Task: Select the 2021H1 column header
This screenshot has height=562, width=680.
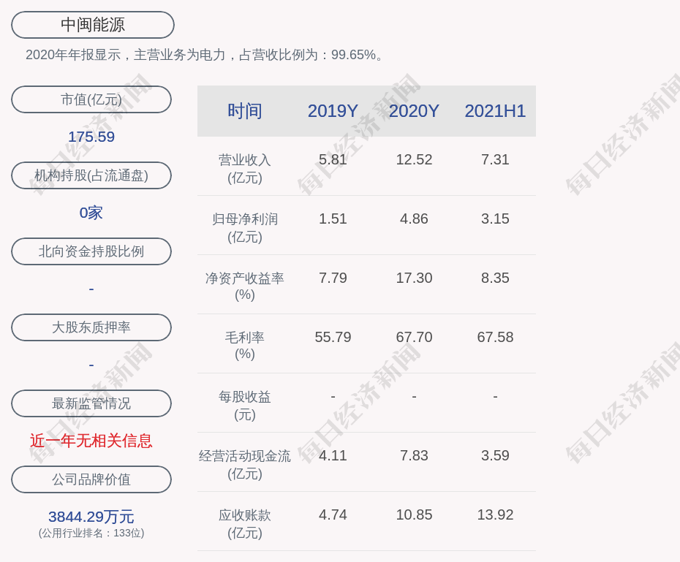Action: tap(495, 111)
